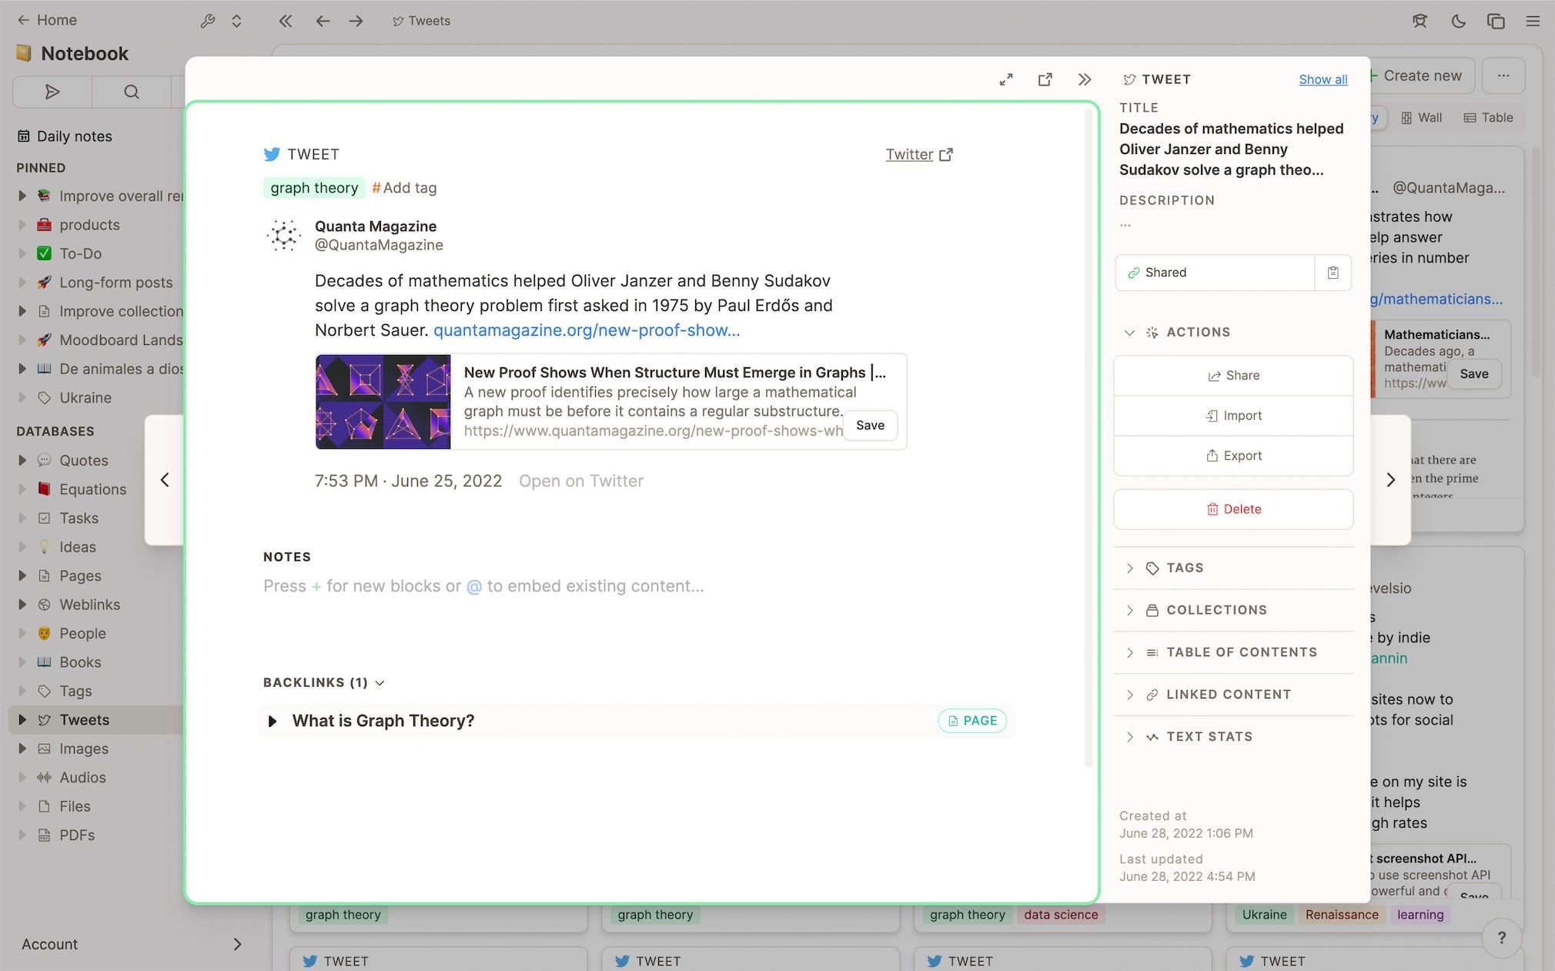
Task: Collapse the ACTIONS section
Action: (x=1129, y=332)
